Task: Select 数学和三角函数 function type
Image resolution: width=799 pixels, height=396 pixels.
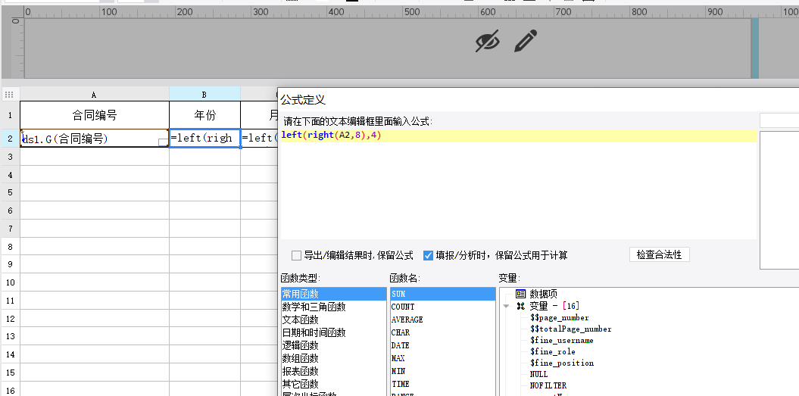Action: tap(334, 307)
